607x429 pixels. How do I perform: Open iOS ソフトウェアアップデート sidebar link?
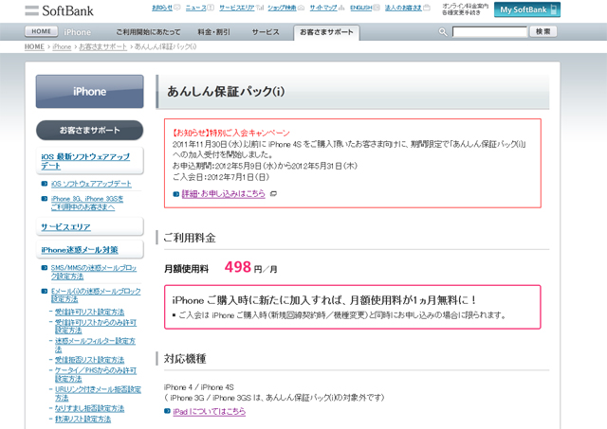tap(91, 184)
